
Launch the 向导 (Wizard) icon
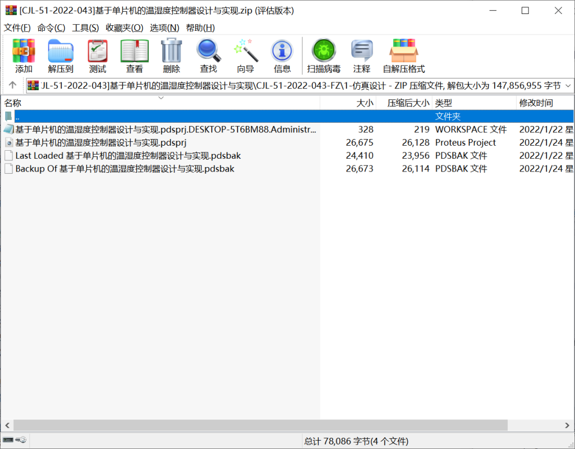pyautogui.click(x=245, y=54)
